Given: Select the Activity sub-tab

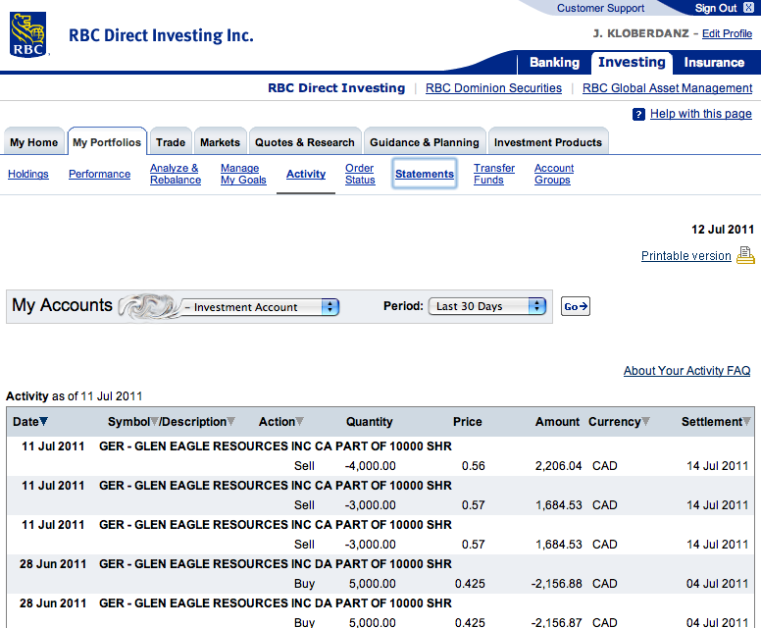Looking at the screenshot, I should pyautogui.click(x=306, y=174).
